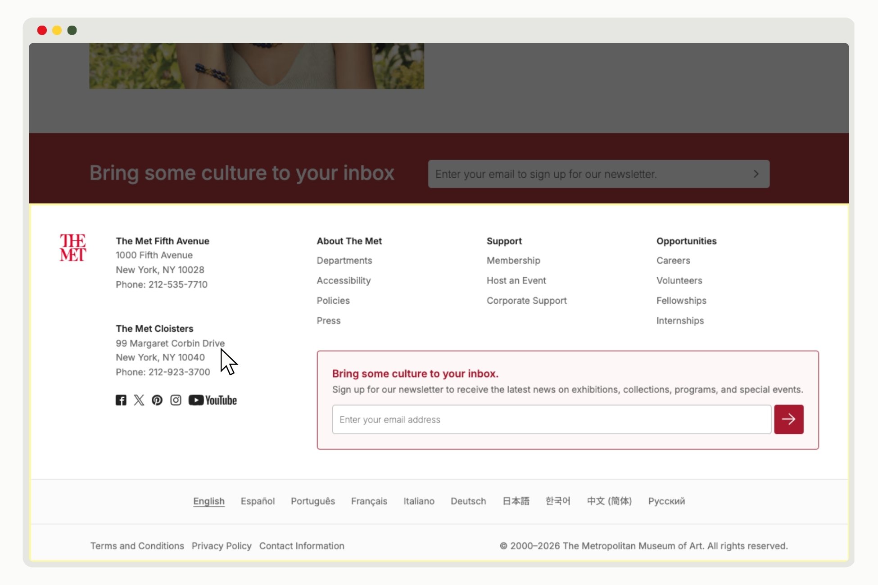The image size is (878, 585).
Task: Click 'New York, NY 10028' address line
Action: [160, 270]
